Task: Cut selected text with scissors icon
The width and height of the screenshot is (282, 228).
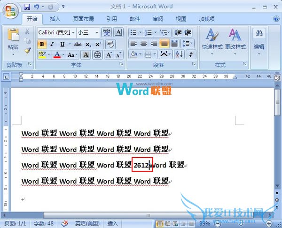Action: pos(27,31)
